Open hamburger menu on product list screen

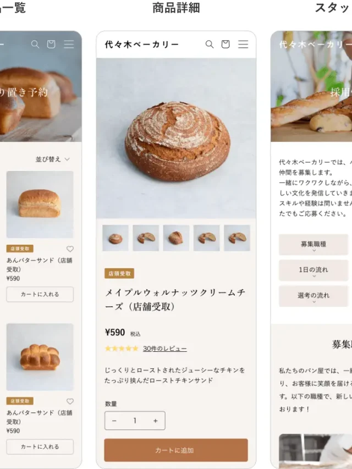69,45
